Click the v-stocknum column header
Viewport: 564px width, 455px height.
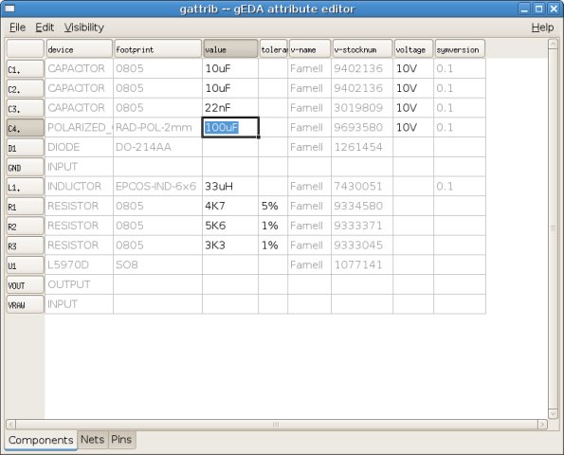pos(362,49)
